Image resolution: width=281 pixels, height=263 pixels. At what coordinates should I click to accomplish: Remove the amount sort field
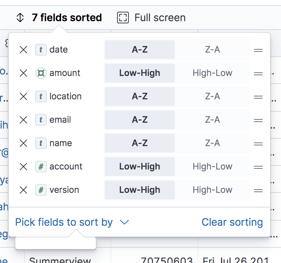23,73
